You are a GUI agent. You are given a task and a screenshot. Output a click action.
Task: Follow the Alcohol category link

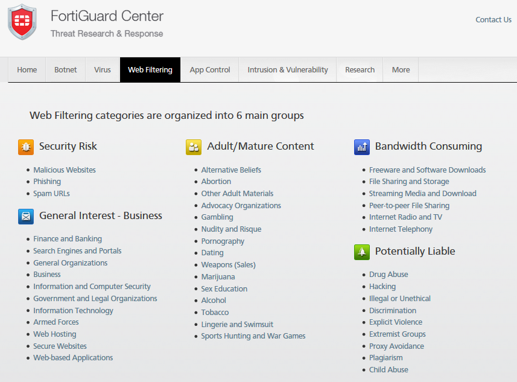214,301
